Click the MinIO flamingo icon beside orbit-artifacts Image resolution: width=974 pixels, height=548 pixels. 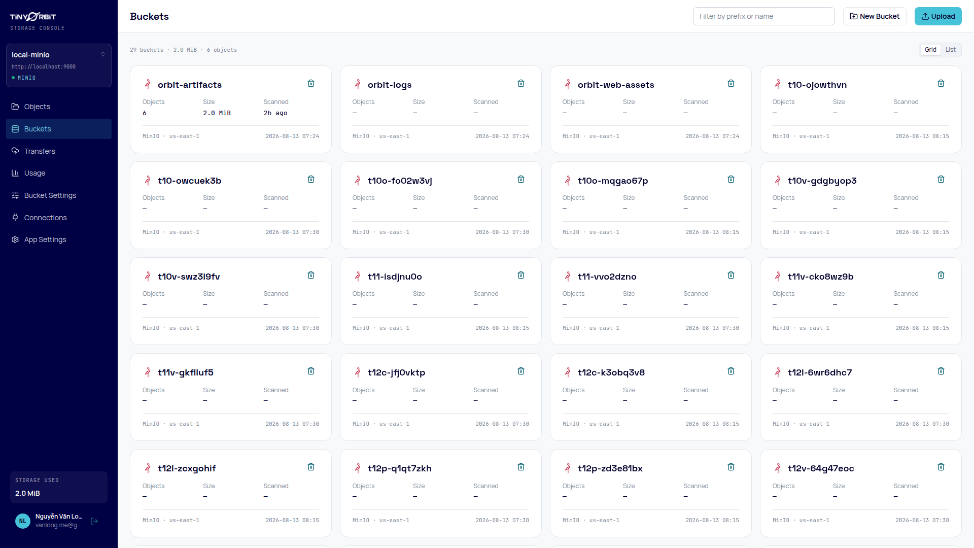tap(148, 84)
